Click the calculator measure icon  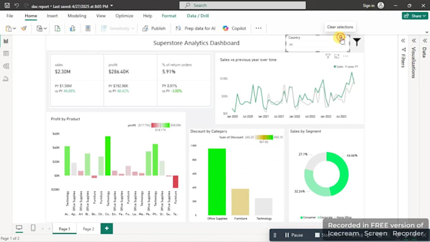pyautogui.click(x=88, y=28)
